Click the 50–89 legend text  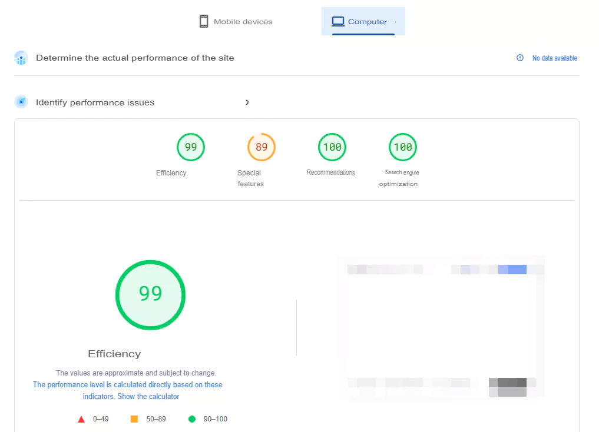(156, 419)
